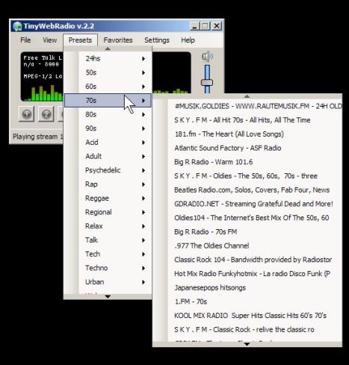Select the highlighted 70s preset category

[108, 100]
